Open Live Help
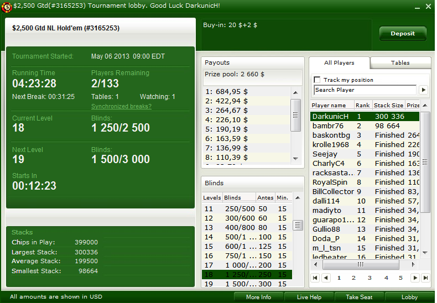 point(309,297)
